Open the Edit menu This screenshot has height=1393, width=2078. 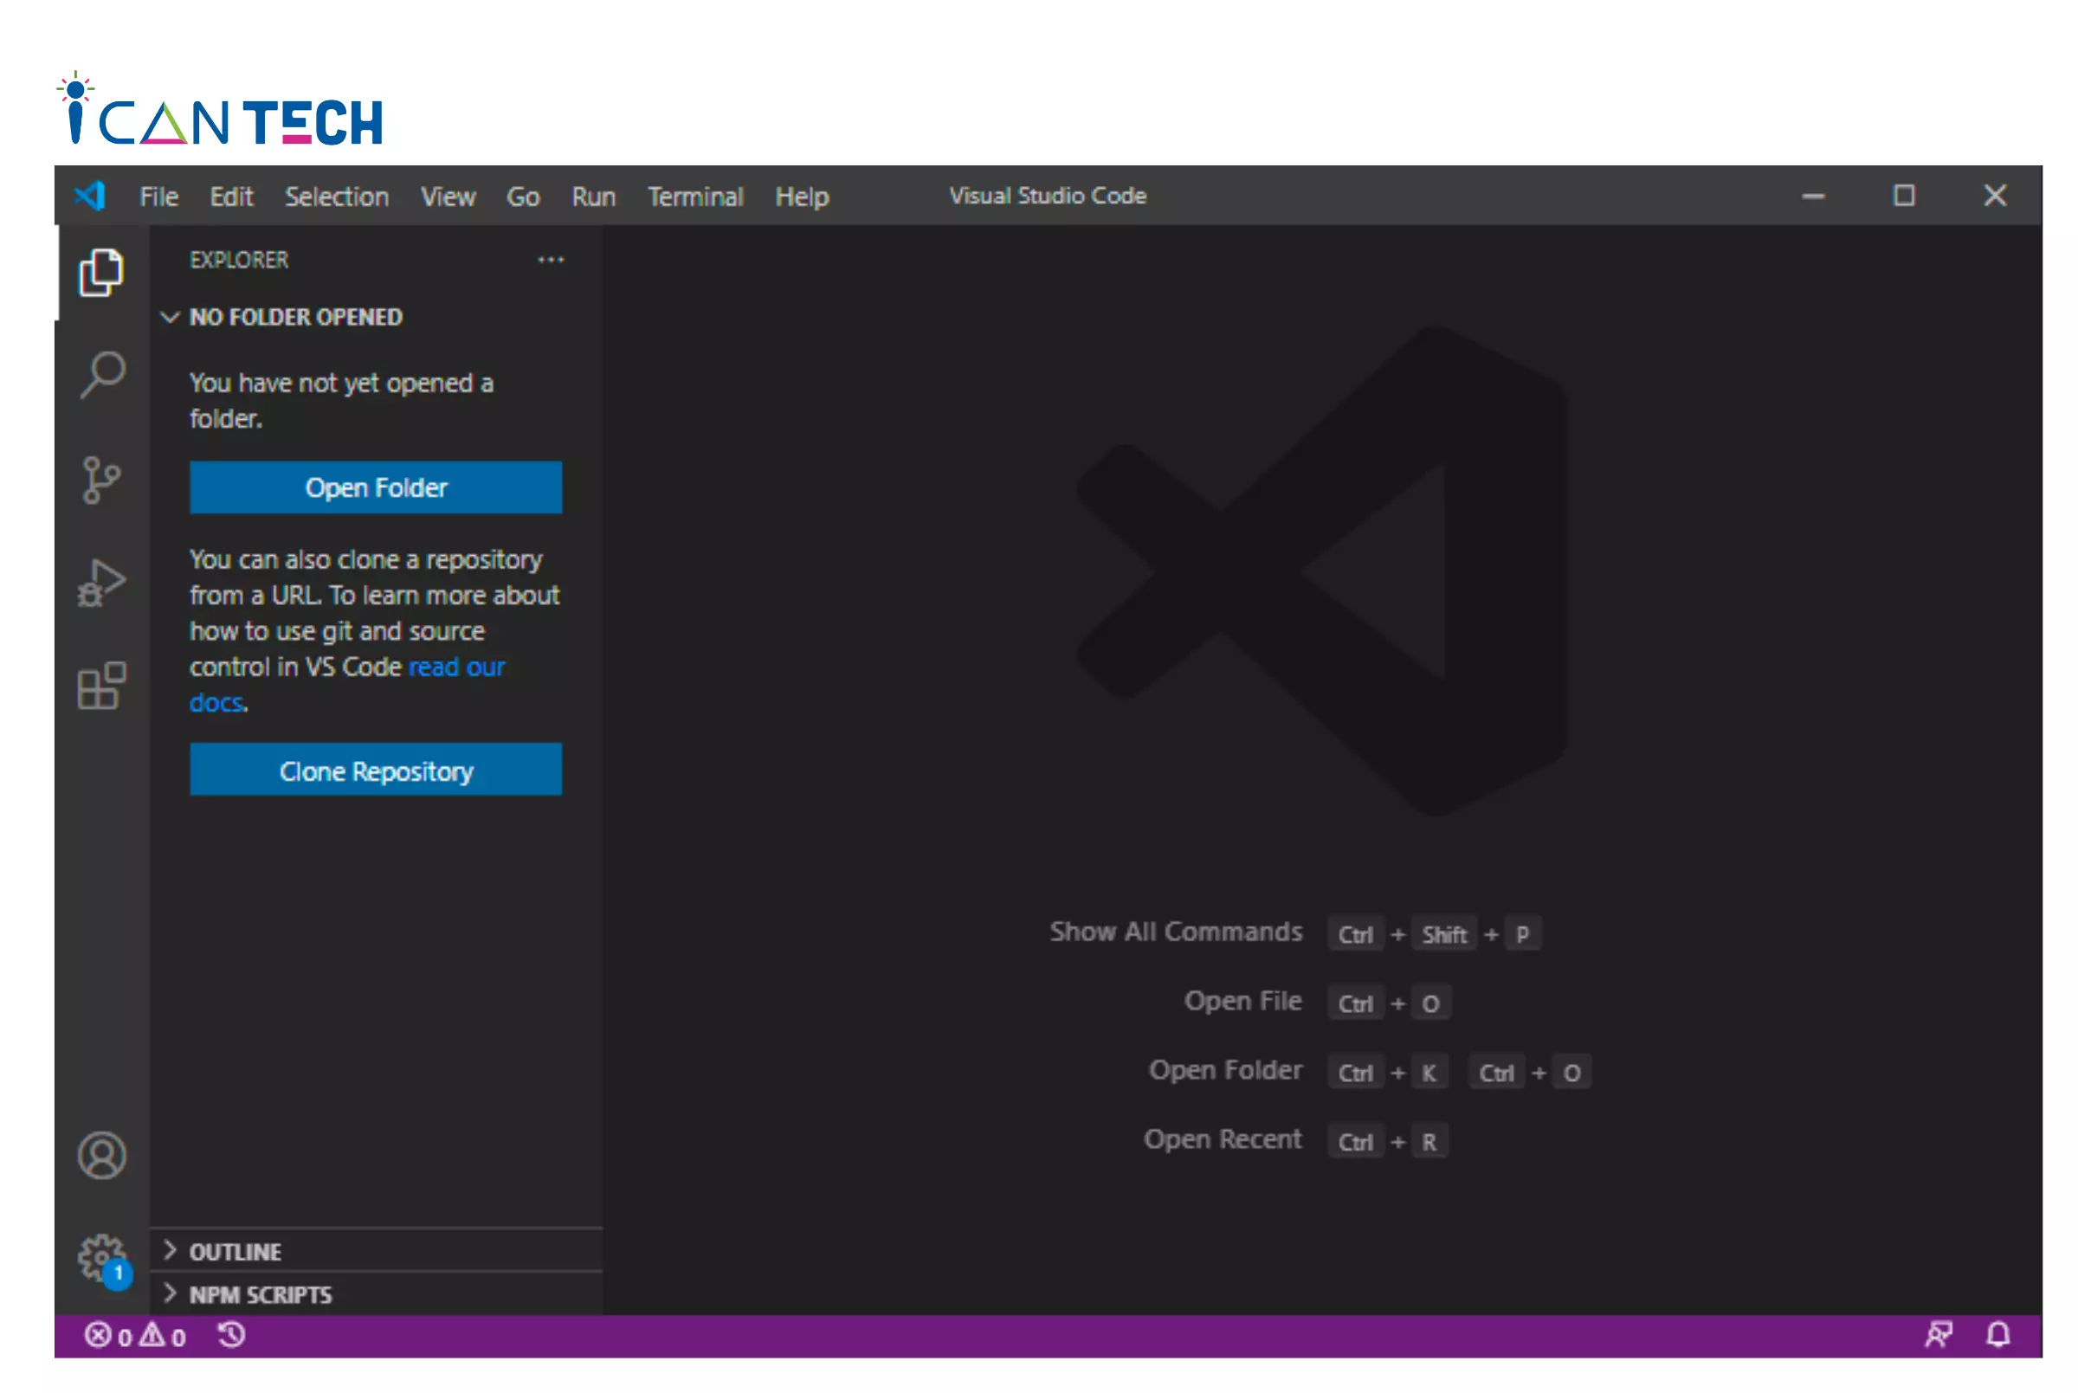[231, 197]
